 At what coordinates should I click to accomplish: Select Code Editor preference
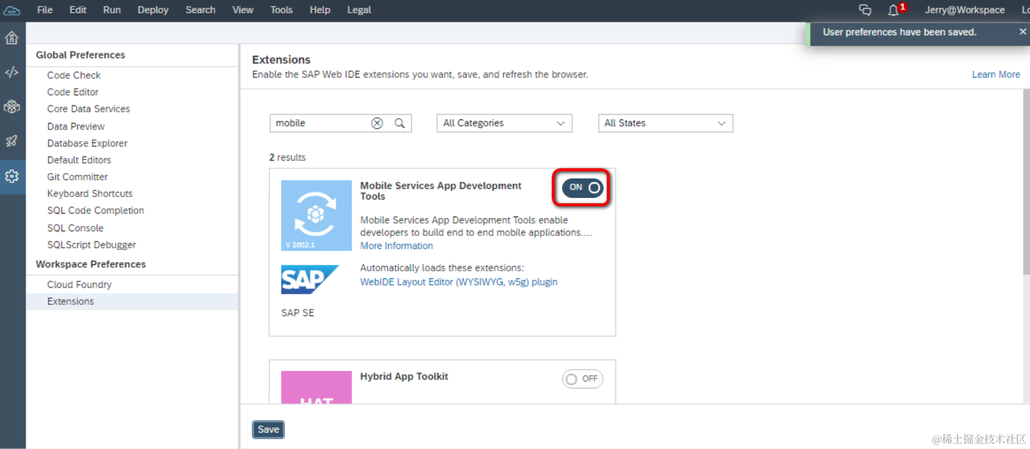pos(72,92)
